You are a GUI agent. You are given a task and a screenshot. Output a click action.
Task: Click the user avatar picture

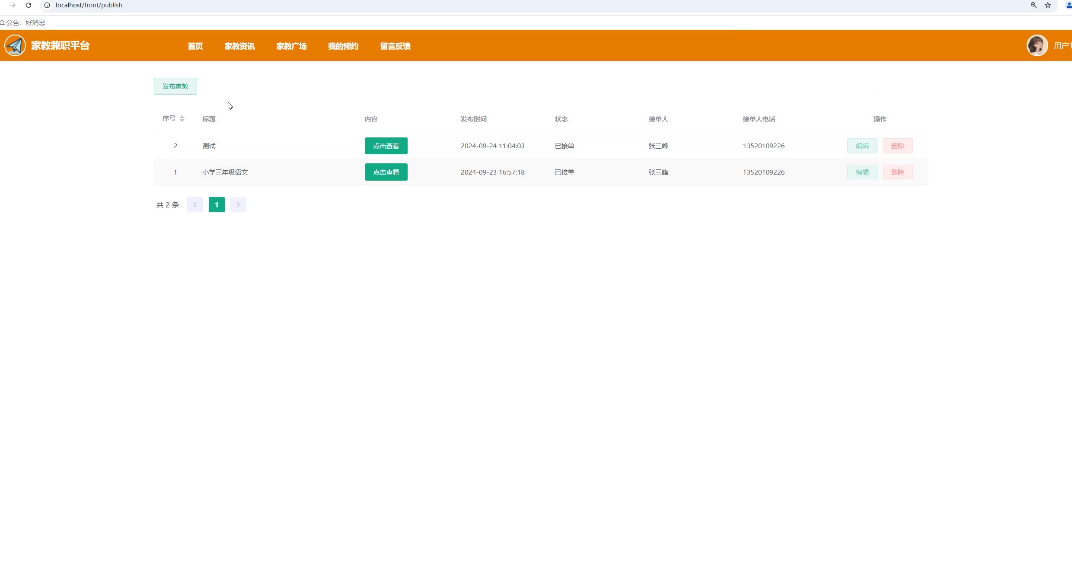1037,45
